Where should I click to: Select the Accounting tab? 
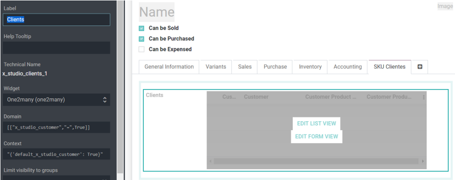click(348, 67)
